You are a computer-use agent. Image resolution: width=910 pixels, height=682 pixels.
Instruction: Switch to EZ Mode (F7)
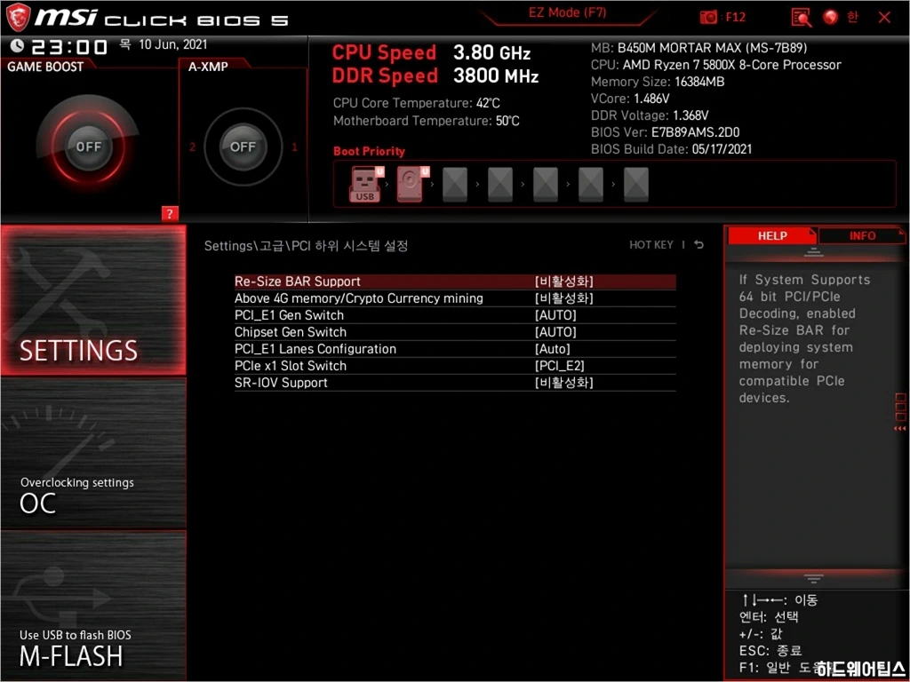(567, 12)
